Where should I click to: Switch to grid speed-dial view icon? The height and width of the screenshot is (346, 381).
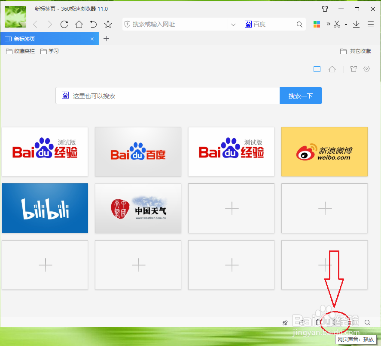click(x=317, y=69)
